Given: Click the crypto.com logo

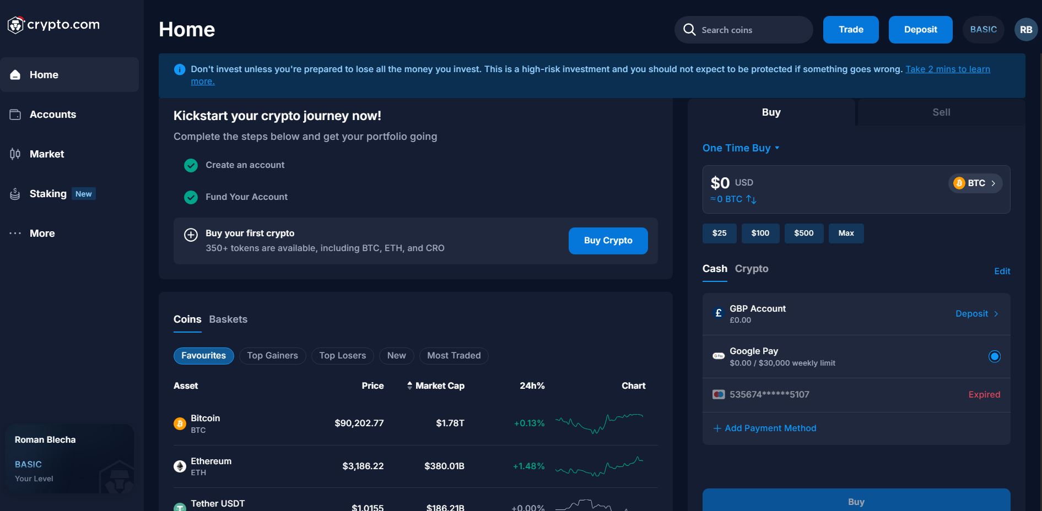Looking at the screenshot, I should 53,24.
